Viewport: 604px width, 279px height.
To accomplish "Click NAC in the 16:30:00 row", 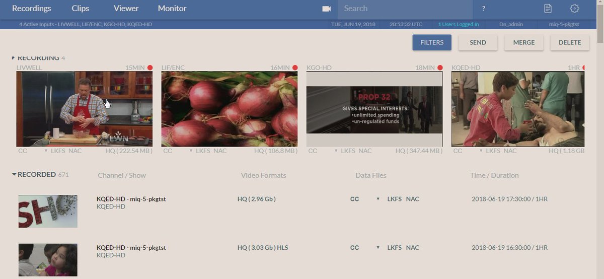I will [413, 248].
